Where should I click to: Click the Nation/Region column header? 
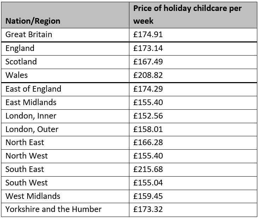pos(65,15)
